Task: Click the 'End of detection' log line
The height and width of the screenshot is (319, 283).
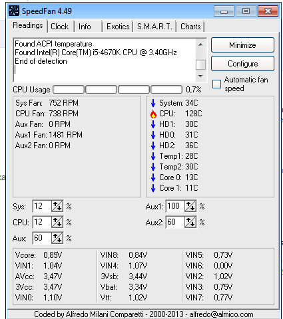Action: pos(41,61)
